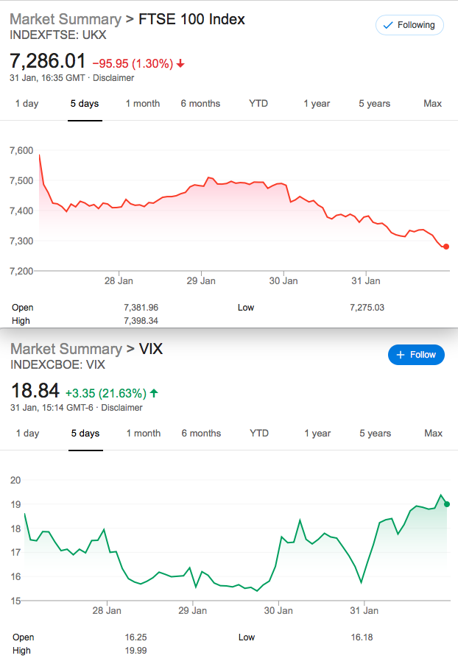Click the red down arrow by FTSE change
Viewport: 458px width, 661px height.
180,63
